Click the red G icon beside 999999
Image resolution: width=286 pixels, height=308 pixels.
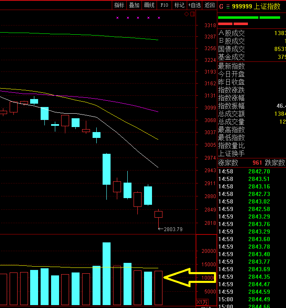[x=221, y=6]
